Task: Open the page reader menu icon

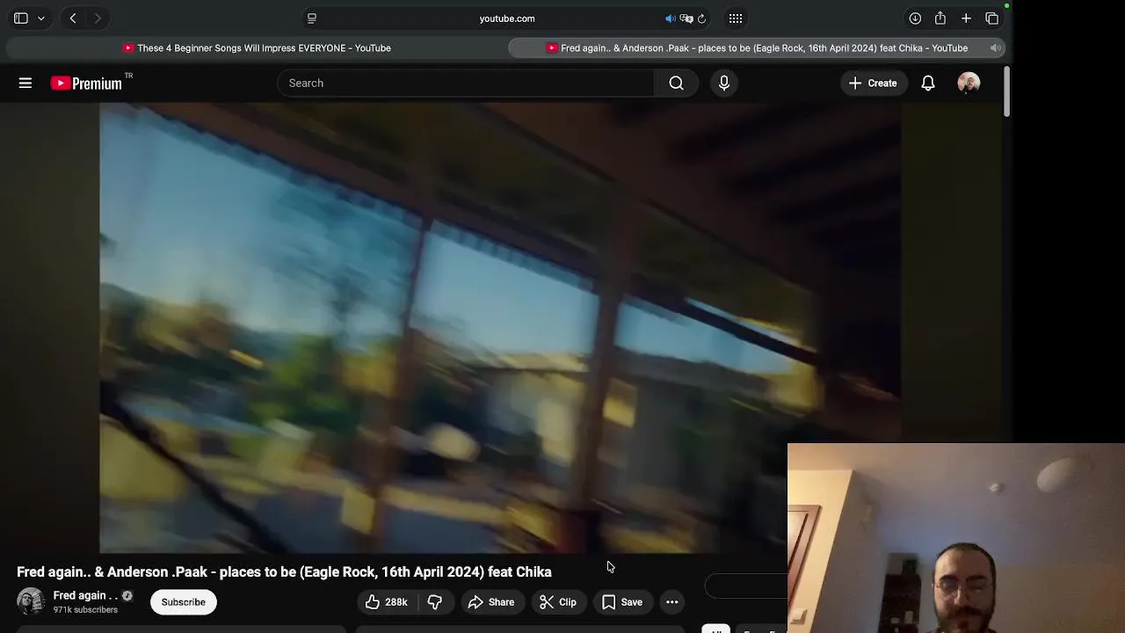Action: pyautogui.click(x=311, y=18)
